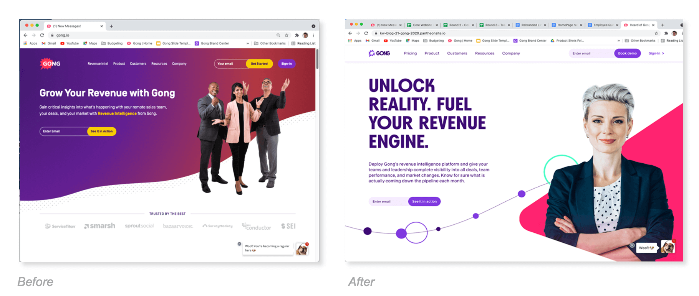Image resolution: width=699 pixels, height=296 pixels.
Task: Click the yellow Revenue Intelligence link
Action: tap(117, 113)
